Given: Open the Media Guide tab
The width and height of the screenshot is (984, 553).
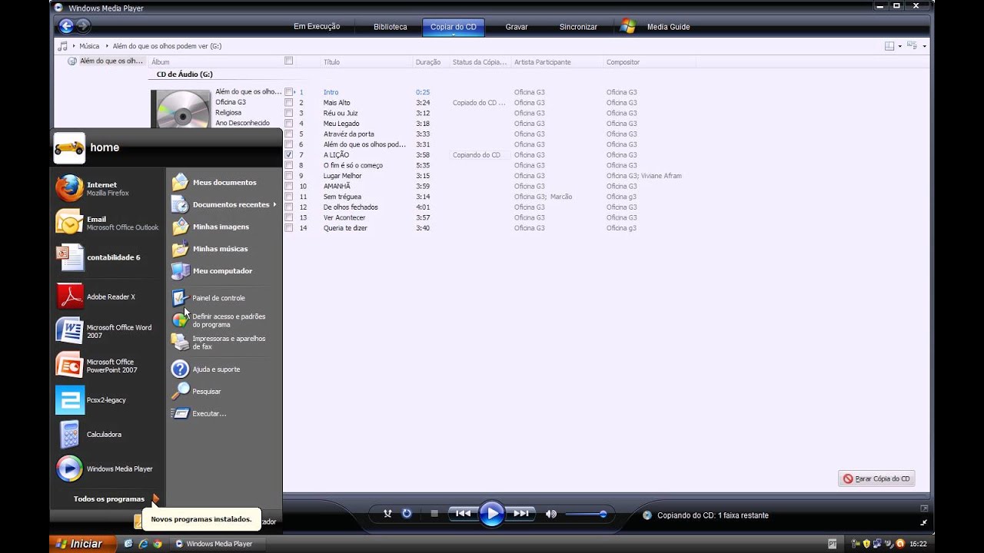Looking at the screenshot, I should (x=668, y=27).
